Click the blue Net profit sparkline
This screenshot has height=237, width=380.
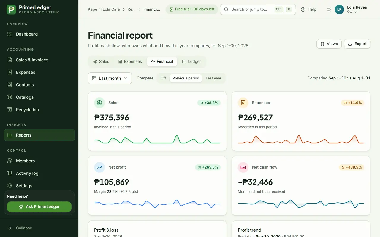157,204
